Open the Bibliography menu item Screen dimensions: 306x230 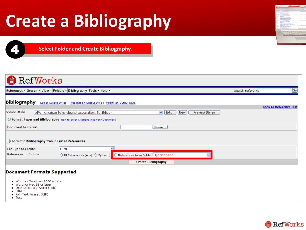[x=77, y=90]
